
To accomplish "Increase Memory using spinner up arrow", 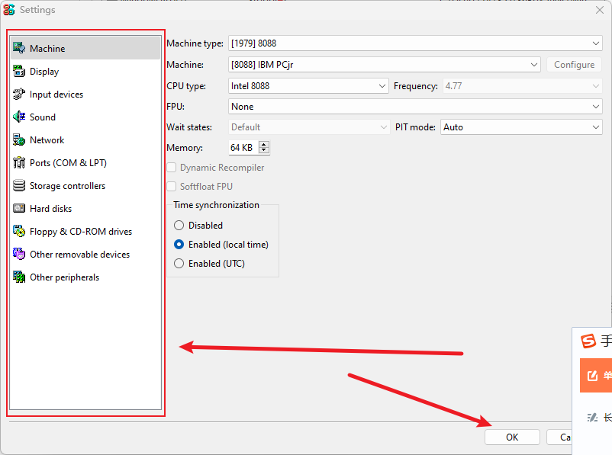I will point(264,145).
